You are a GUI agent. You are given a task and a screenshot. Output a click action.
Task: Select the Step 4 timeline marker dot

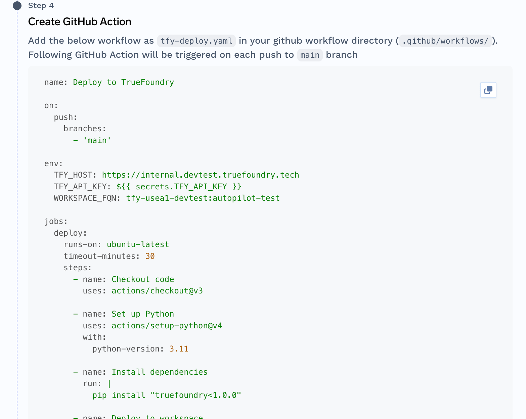tap(17, 6)
